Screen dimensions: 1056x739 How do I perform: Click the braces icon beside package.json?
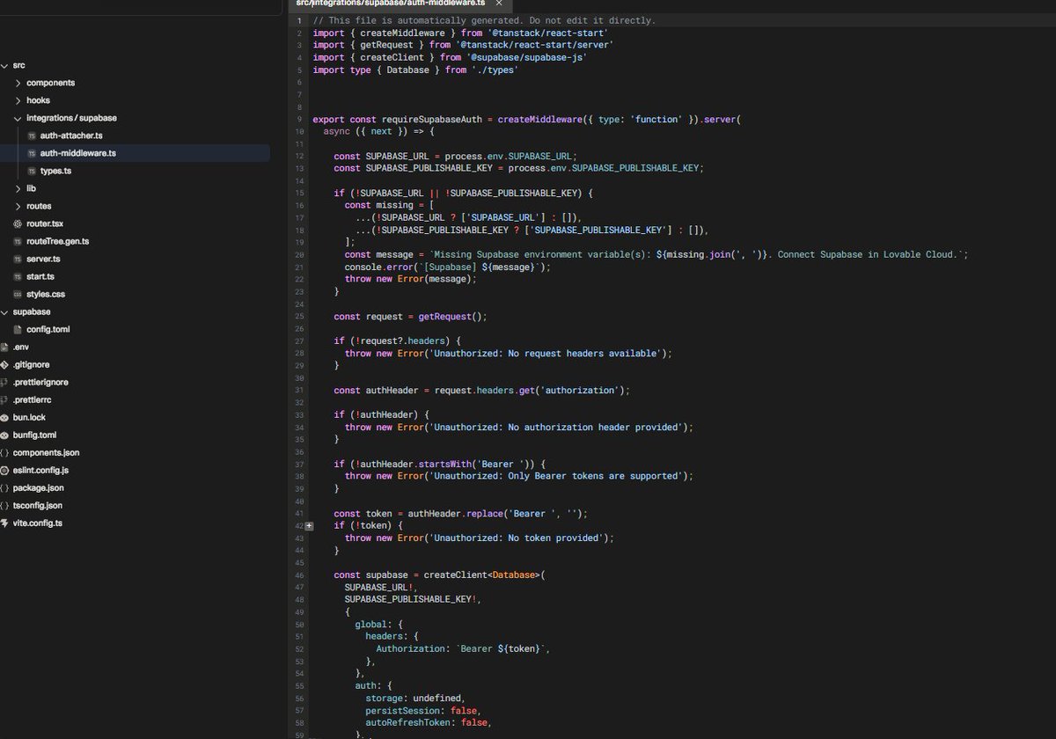point(4,488)
